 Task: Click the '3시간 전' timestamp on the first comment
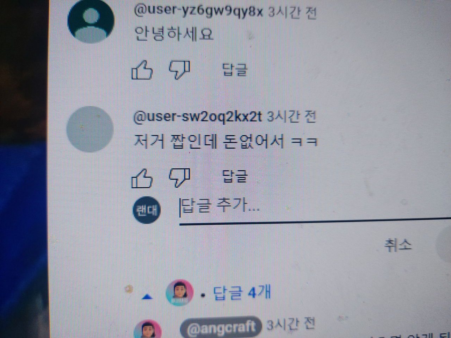(x=292, y=13)
